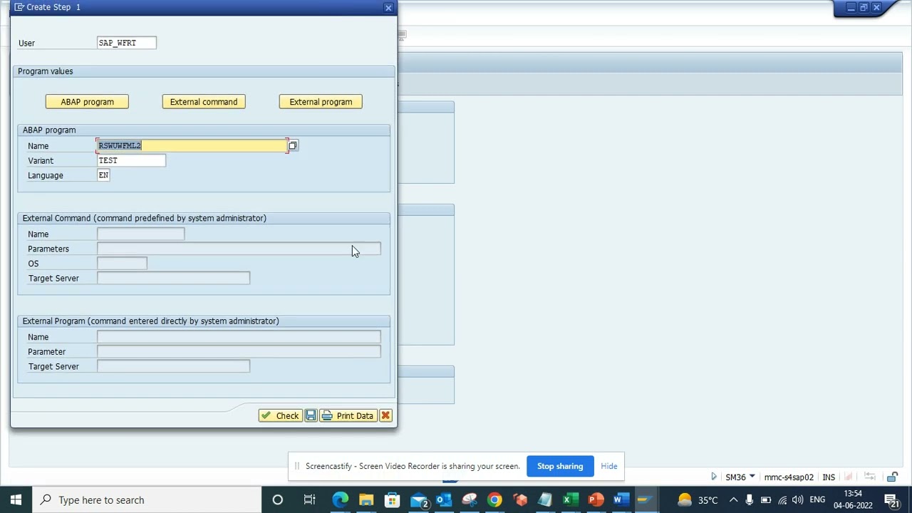Click the mmc-s4sap02 server name in the status bar
The width and height of the screenshot is (912, 513).
(x=789, y=477)
